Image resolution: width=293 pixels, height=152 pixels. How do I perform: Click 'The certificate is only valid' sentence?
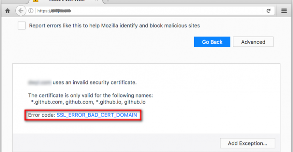point(91,95)
